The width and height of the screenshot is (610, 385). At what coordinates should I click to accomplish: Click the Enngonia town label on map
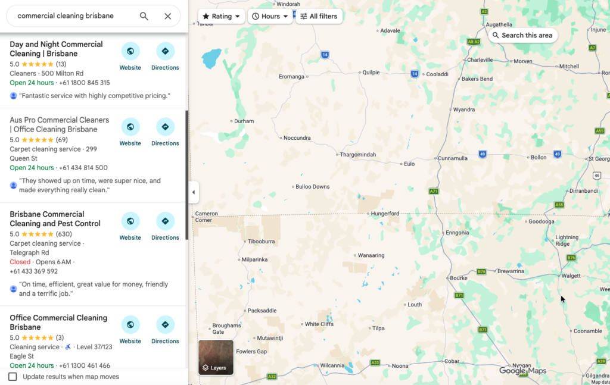pyautogui.click(x=457, y=233)
